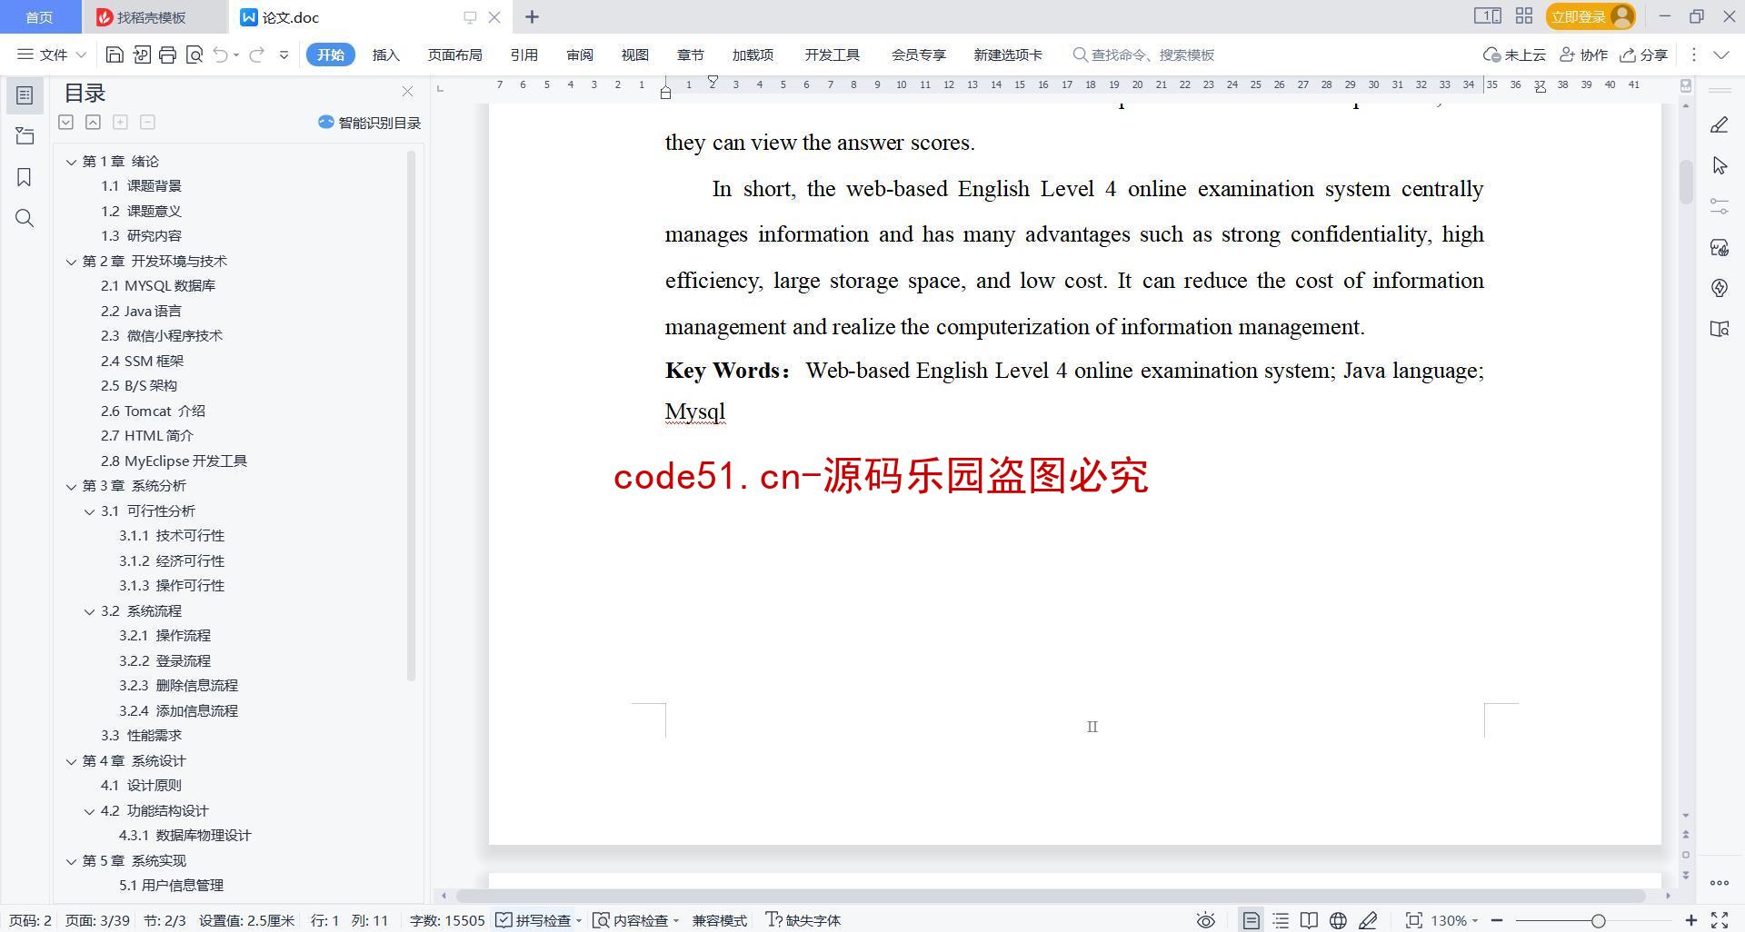Collapse 第3章 系统分析 node
The width and height of the screenshot is (1745, 932).
point(71,486)
